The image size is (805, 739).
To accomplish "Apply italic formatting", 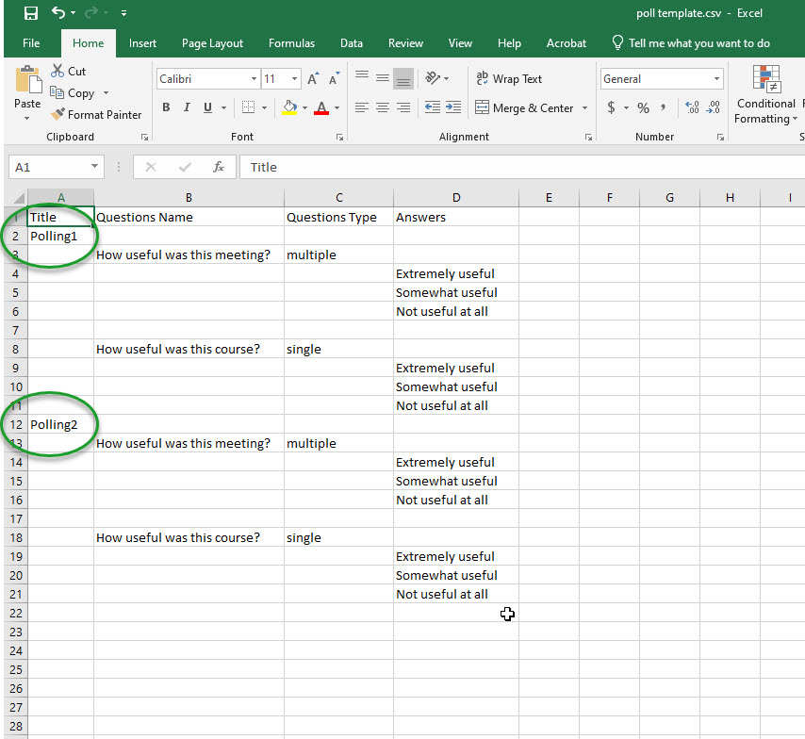I will [x=185, y=107].
